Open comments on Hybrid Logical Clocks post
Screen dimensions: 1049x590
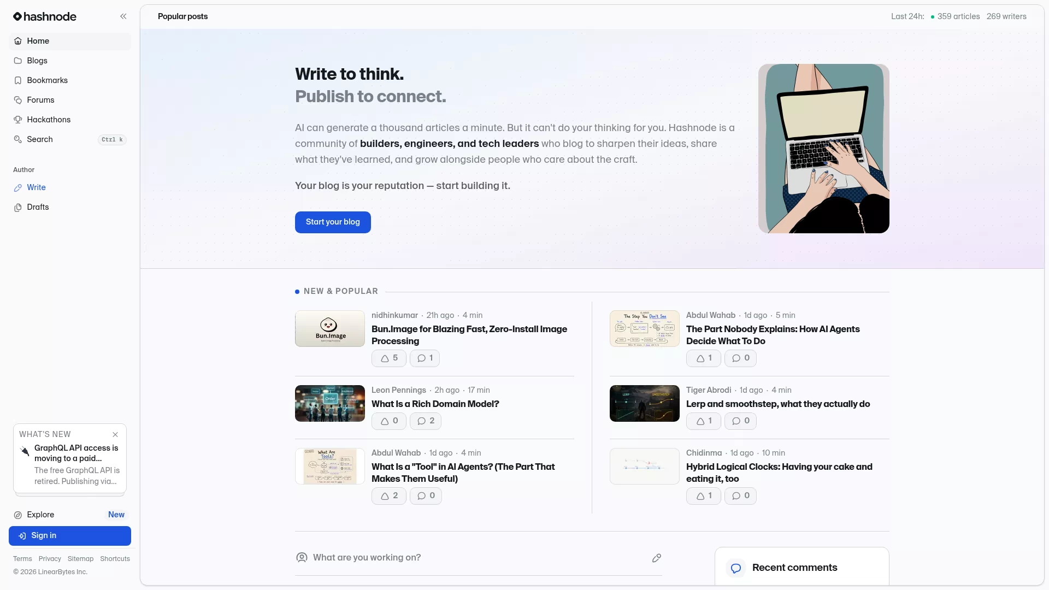tap(740, 496)
